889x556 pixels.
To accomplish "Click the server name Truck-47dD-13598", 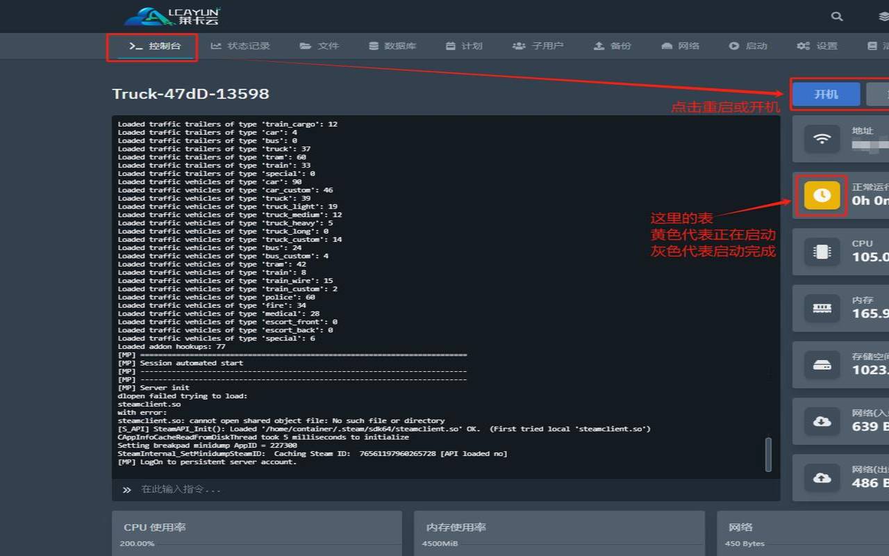I will click(191, 94).
